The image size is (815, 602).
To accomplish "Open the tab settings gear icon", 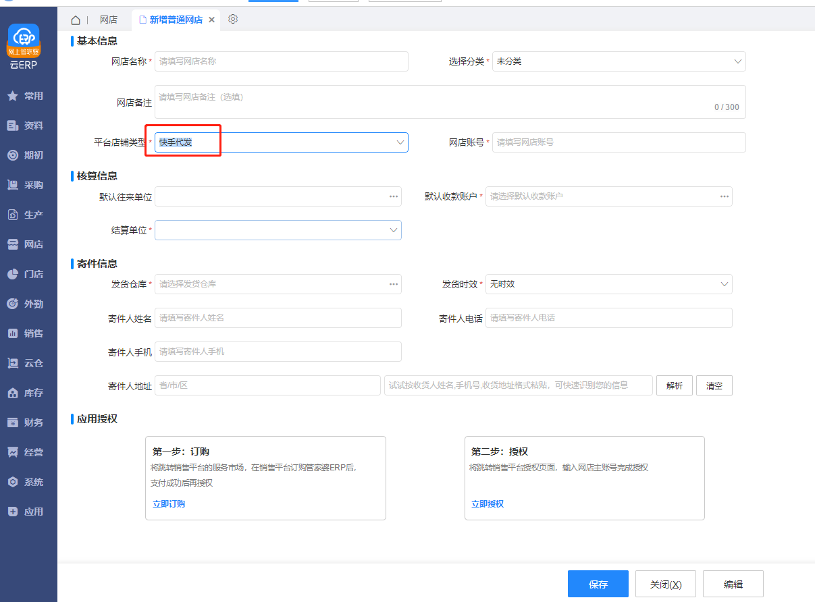I will [x=233, y=20].
